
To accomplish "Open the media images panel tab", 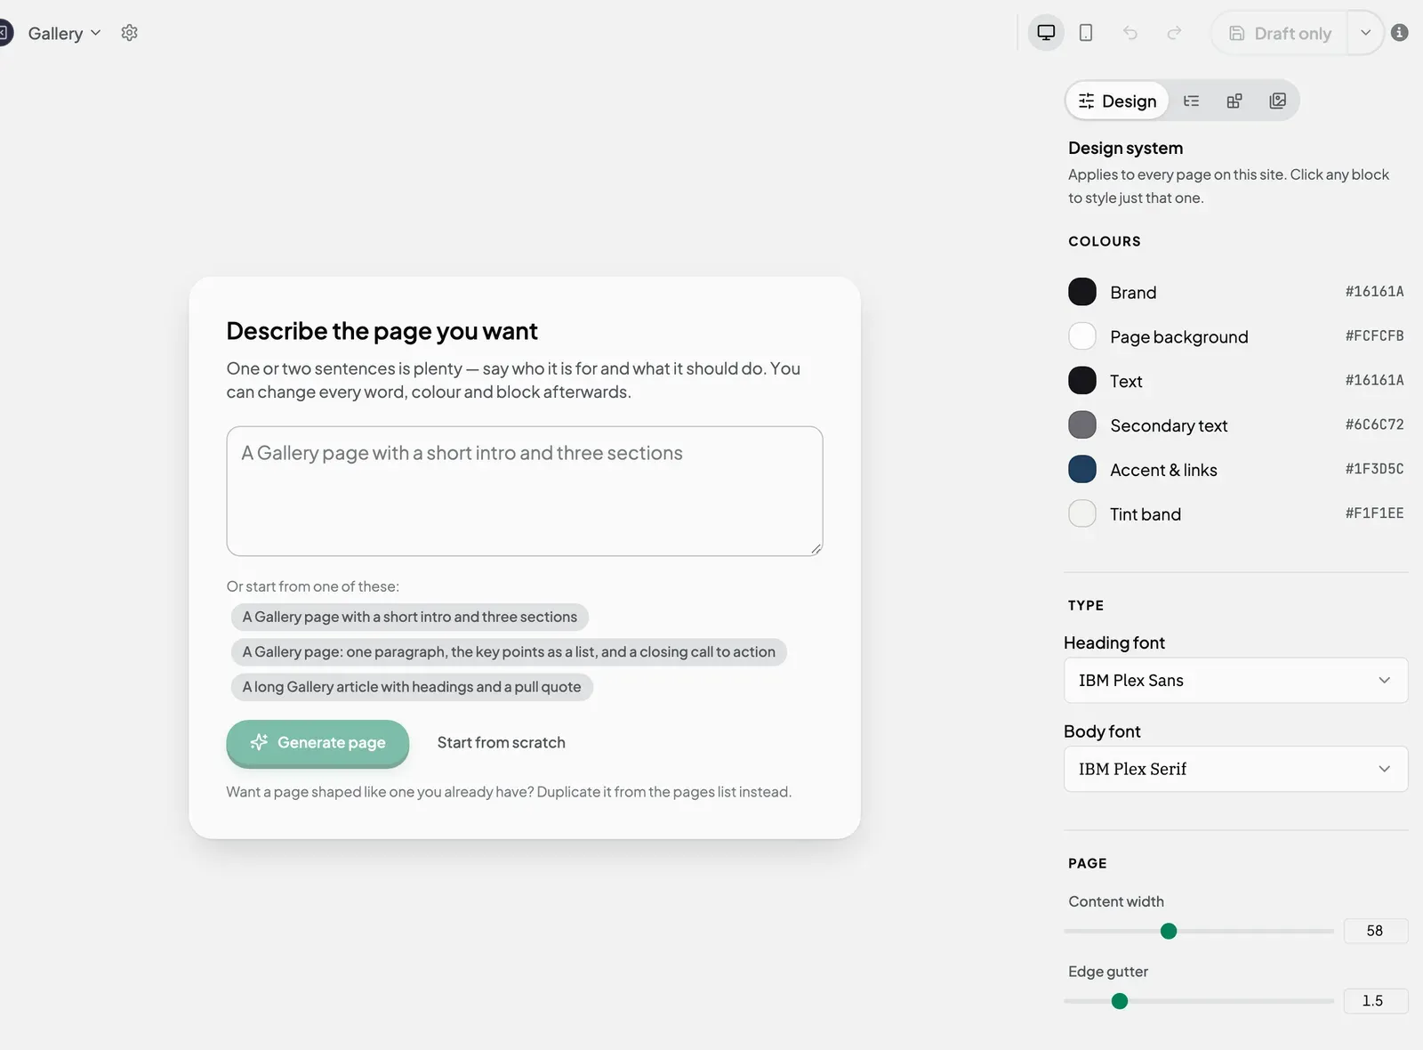I will (x=1277, y=101).
